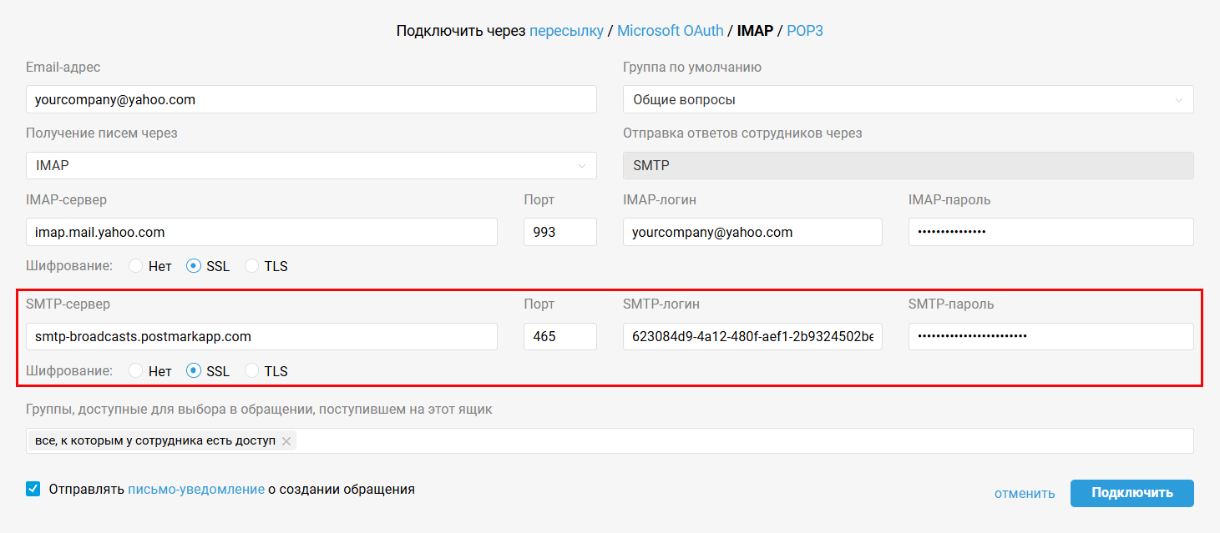The image size is (1220, 533).
Task: Open the 'письмо-уведомление' link
Action: (196, 490)
